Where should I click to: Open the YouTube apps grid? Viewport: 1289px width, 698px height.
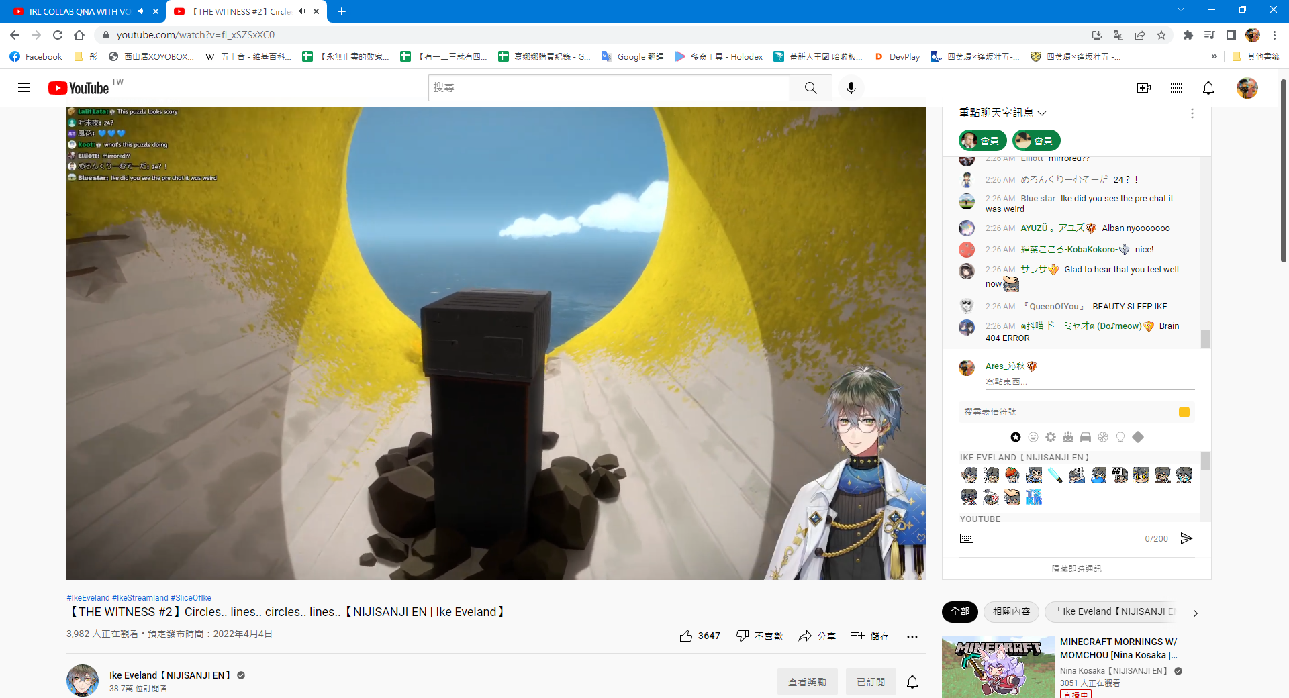click(1176, 88)
